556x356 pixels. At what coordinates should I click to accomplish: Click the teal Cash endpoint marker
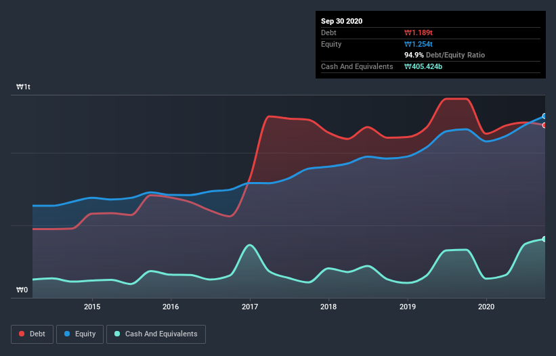coord(544,239)
